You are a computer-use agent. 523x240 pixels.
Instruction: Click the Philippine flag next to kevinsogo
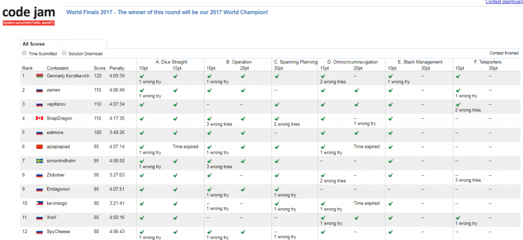click(x=40, y=203)
